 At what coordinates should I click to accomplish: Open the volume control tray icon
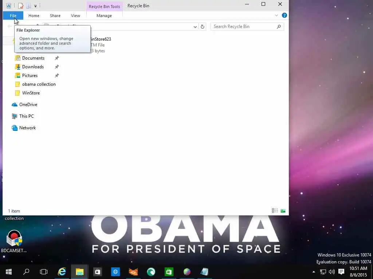[331, 272]
